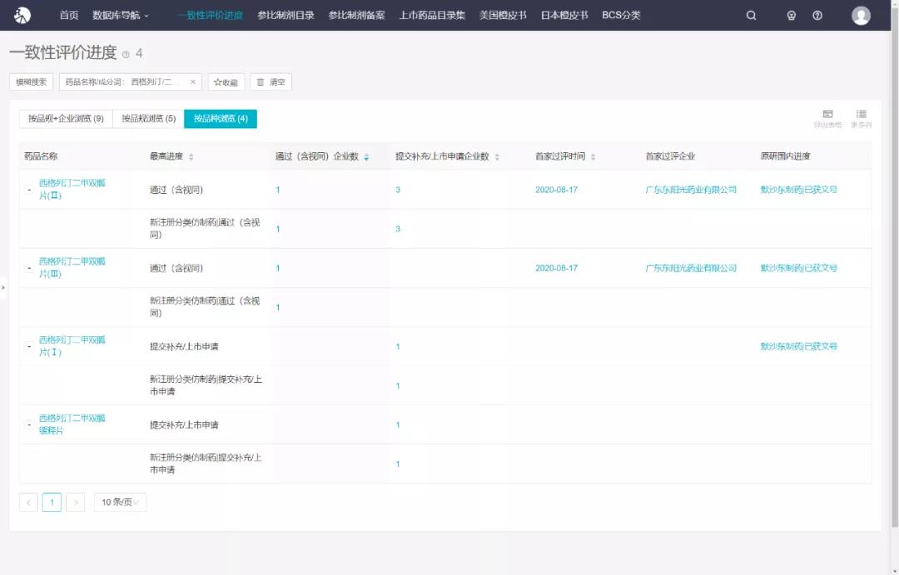
Task: Sort by 首家过评时间 column
Action: point(593,156)
